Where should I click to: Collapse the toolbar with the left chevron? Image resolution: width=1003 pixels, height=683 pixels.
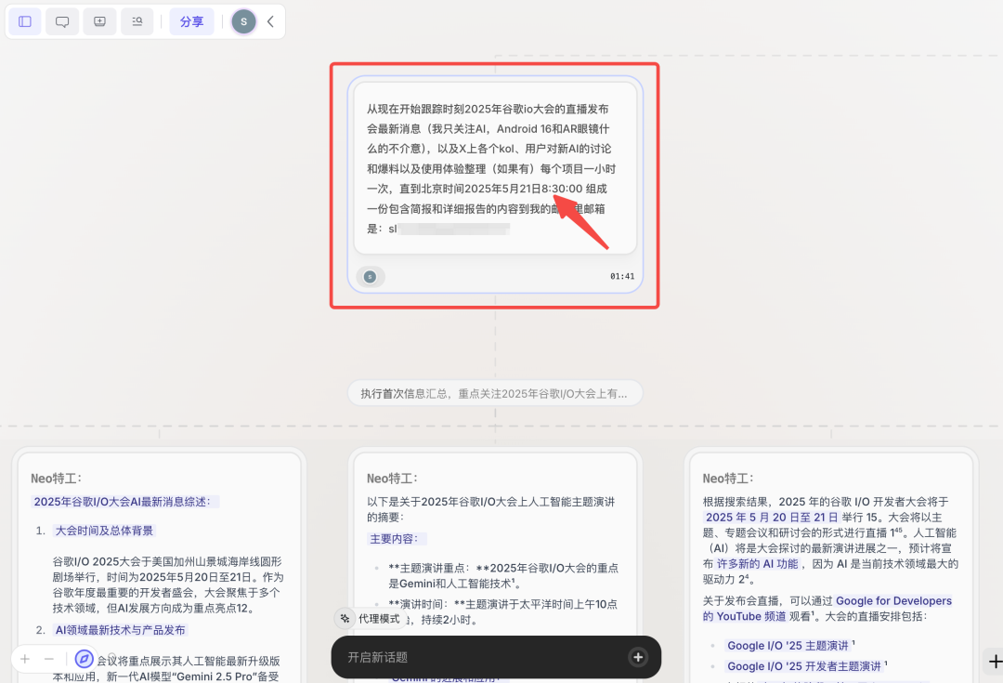click(x=270, y=21)
